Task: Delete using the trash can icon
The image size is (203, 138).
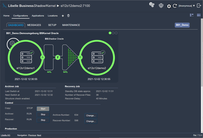Action: [x=68, y=16]
